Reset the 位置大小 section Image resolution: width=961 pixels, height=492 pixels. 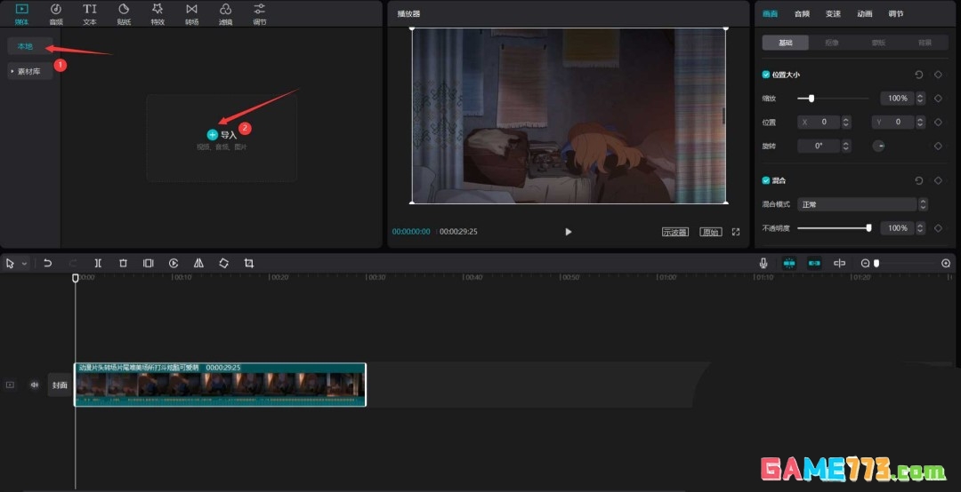pos(918,75)
